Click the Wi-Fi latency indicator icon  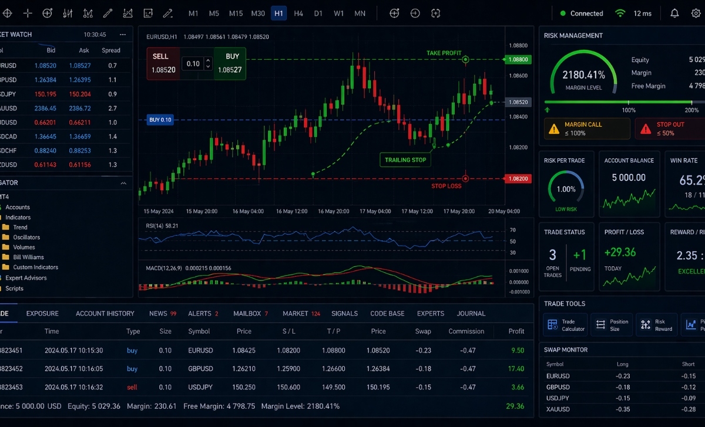[620, 13]
